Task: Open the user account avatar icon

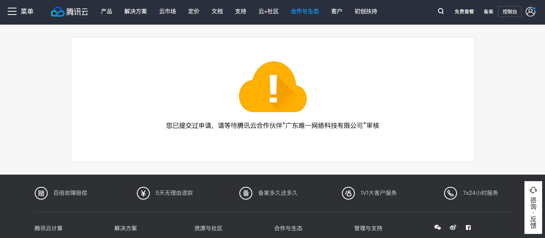Action: pyautogui.click(x=530, y=11)
